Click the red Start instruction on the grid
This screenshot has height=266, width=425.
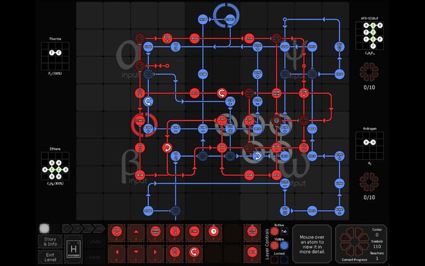pos(140,120)
